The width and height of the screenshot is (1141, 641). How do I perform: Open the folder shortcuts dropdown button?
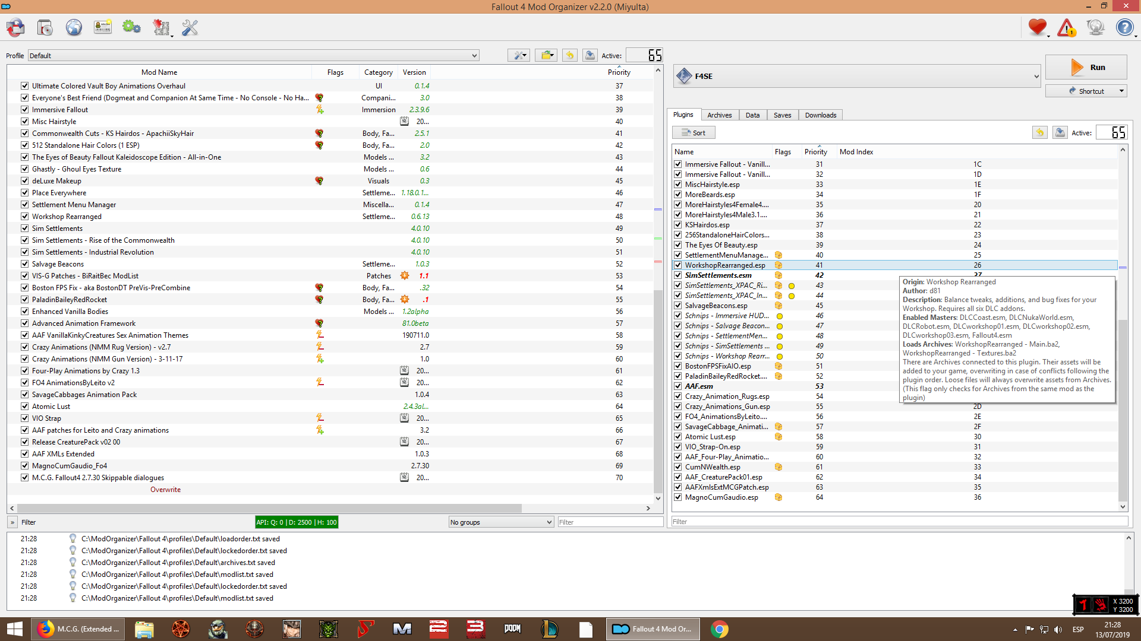coord(546,55)
